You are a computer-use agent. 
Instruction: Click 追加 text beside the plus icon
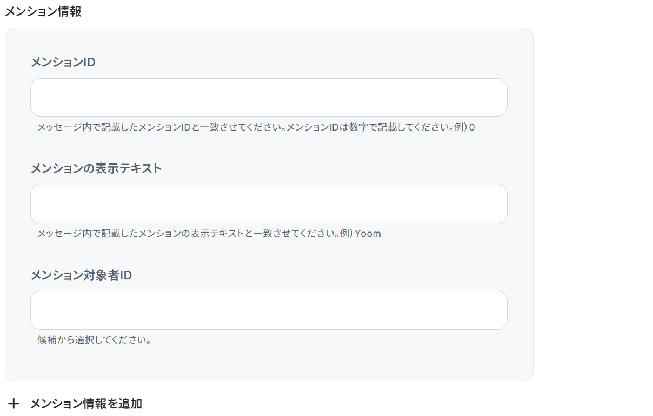131,404
